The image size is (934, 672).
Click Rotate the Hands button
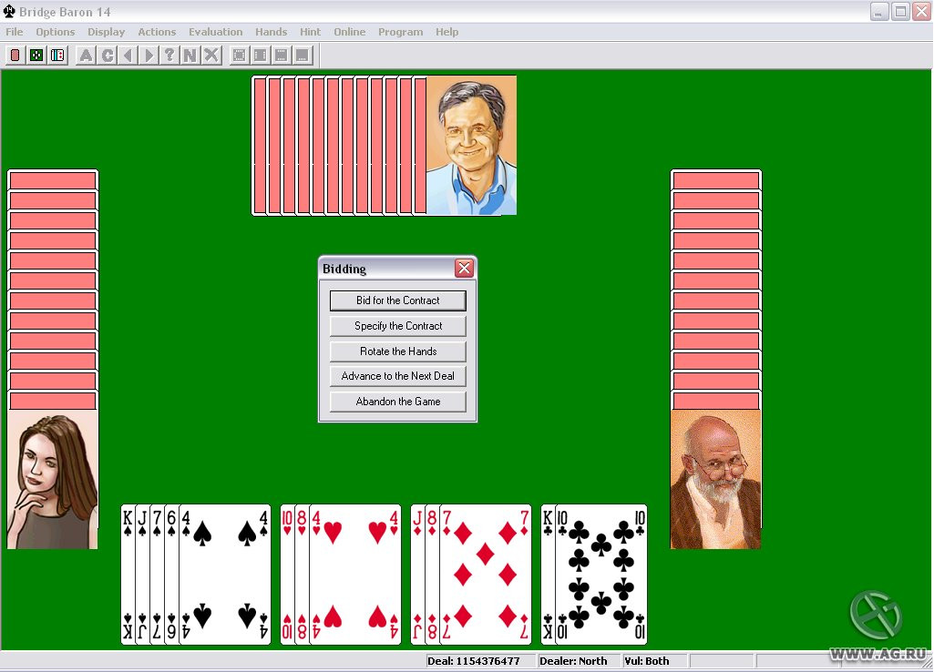(x=398, y=351)
